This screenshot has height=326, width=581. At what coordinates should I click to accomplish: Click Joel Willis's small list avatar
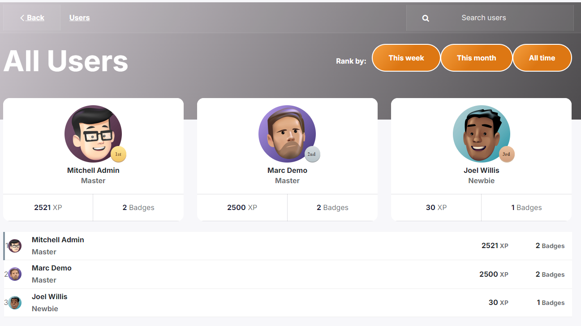point(15,303)
